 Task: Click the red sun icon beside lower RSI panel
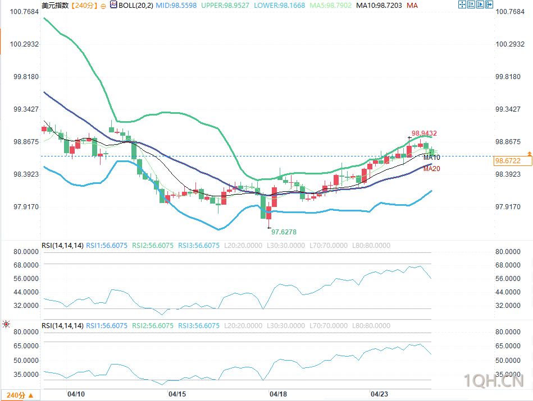(6, 324)
